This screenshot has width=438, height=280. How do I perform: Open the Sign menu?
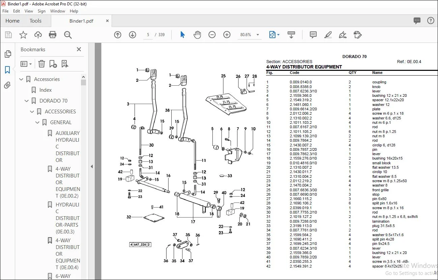41,11
